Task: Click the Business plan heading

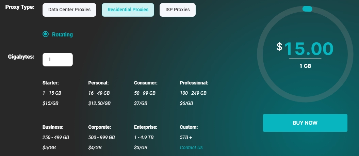Action: (x=53, y=127)
